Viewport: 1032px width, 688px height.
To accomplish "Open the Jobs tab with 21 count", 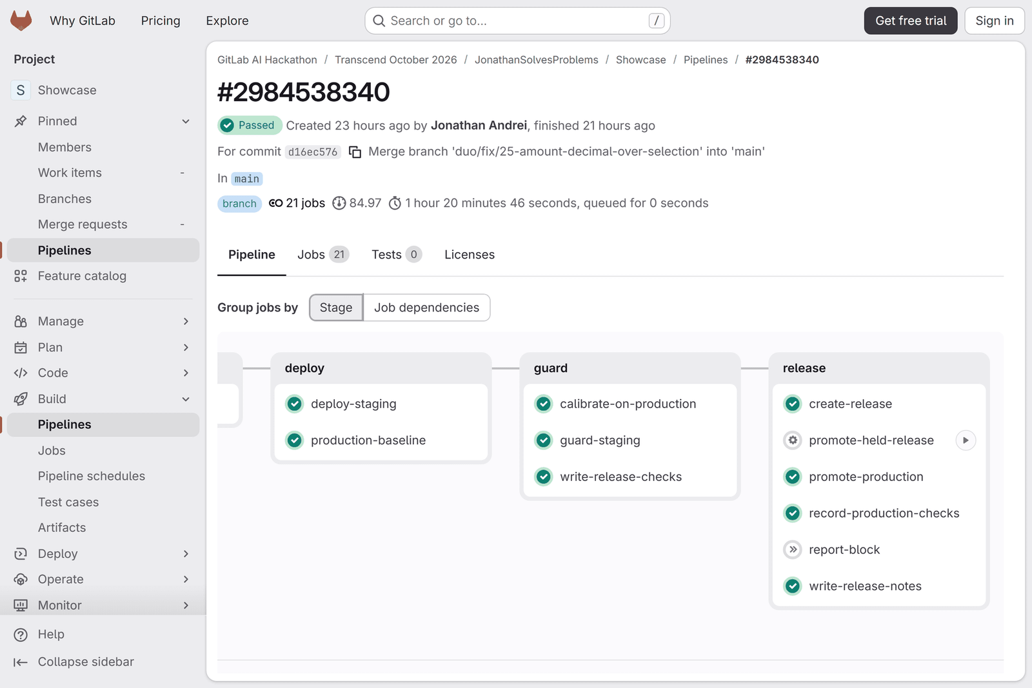I will pyautogui.click(x=323, y=255).
